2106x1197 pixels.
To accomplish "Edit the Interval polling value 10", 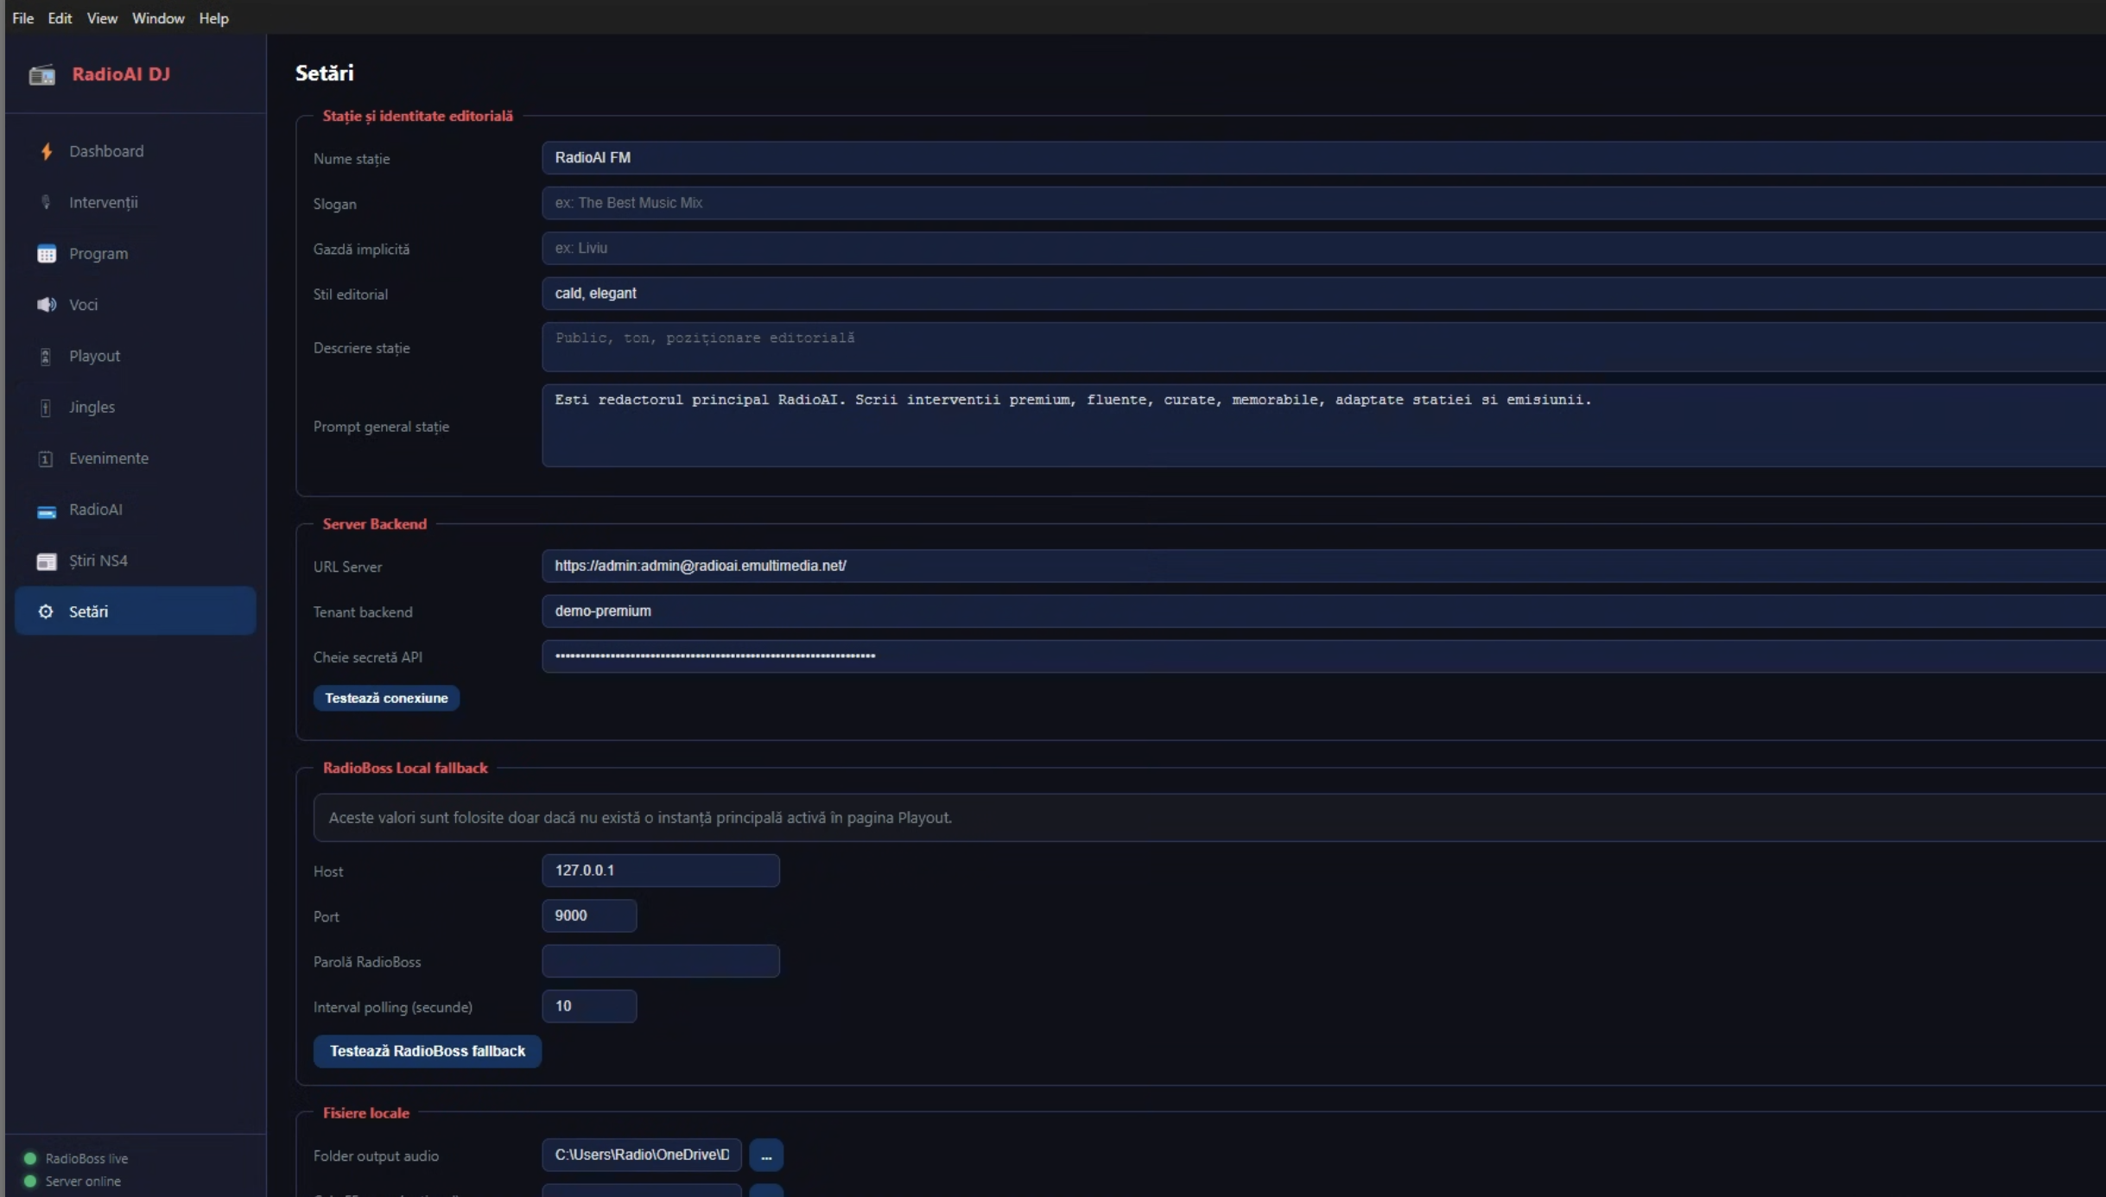I will 589,1006.
